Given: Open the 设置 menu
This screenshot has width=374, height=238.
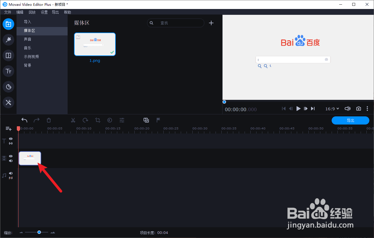Looking at the screenshot, I should click(44, 12).
